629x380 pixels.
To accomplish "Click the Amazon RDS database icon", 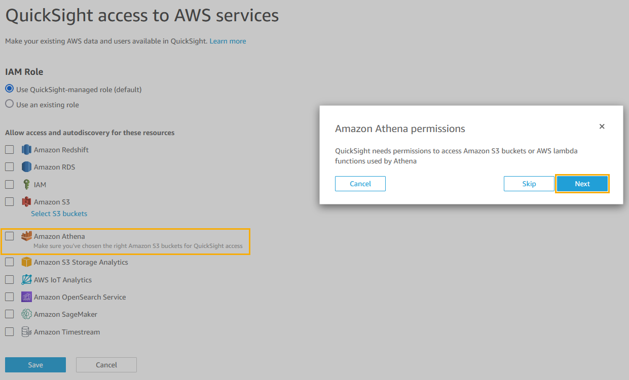I will click(26, 167).
